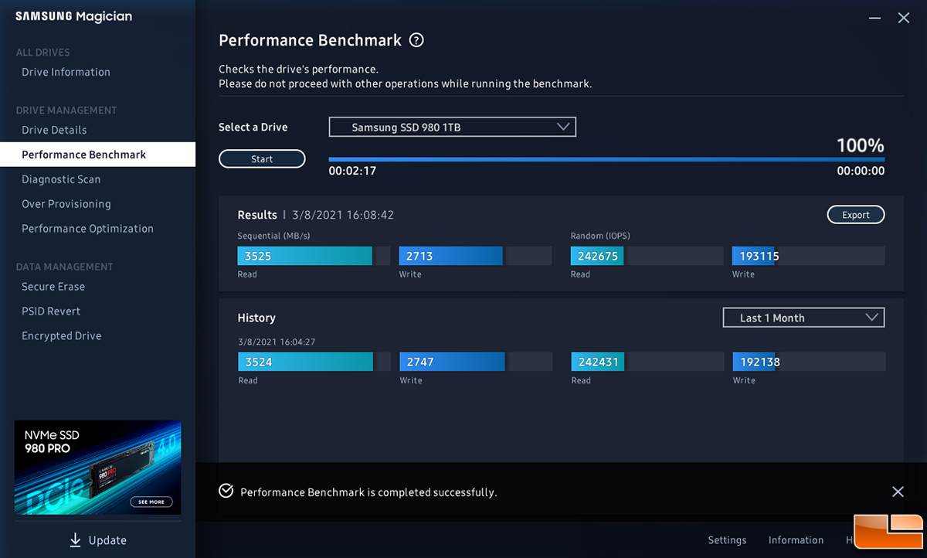Dismiss the benchmark completed notification
This screenshot has height=558, width=927.
[x=898, y=492]
